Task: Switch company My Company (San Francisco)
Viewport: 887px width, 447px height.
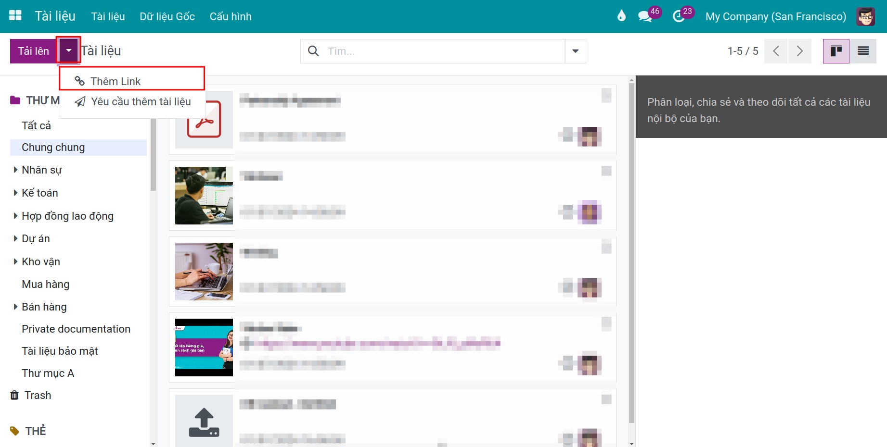Action: coord(775,16)
